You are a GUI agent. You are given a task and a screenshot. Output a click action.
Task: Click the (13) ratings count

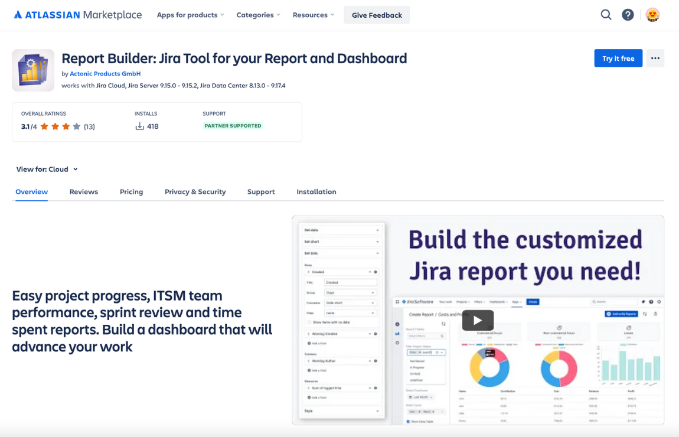click(x=89, y=126)
